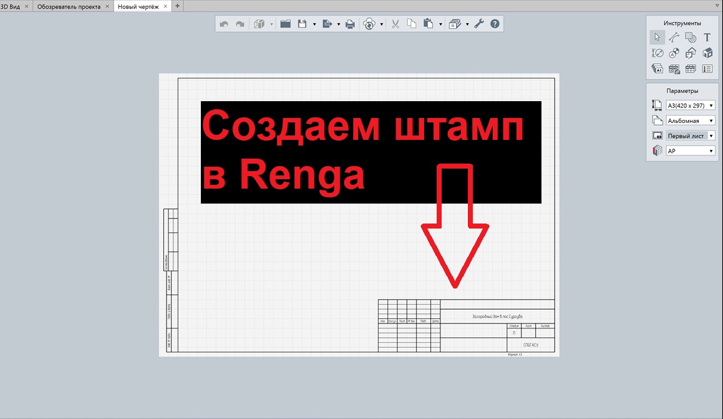The height and width of the screenshot is (419, 723).
Task: Open help with question mark icon
Action: pyautogui.click(x=495, y=24)
